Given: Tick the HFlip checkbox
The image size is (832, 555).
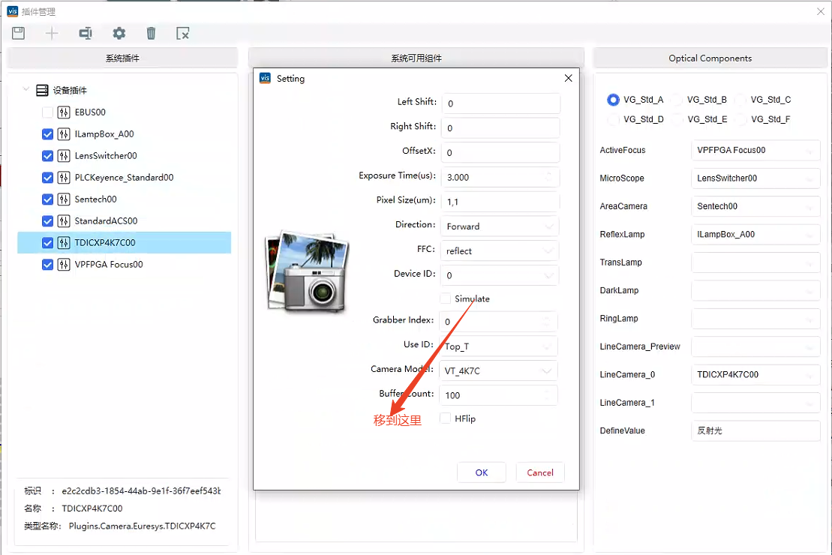Looking at the screenshot, I should [x=446, y=418].
